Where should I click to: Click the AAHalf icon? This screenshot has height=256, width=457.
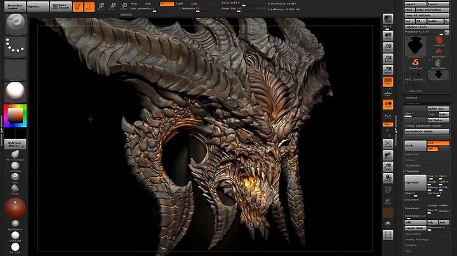click(x=388, y=70)
